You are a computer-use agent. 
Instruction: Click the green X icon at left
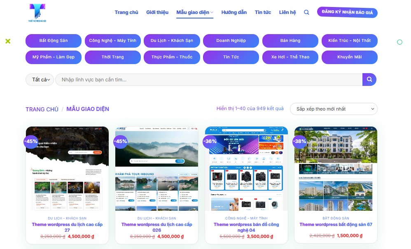click(8, 41)
